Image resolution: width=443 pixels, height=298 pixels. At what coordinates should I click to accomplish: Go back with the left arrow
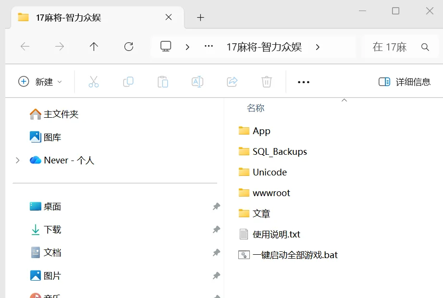click(x=25, y=46)
